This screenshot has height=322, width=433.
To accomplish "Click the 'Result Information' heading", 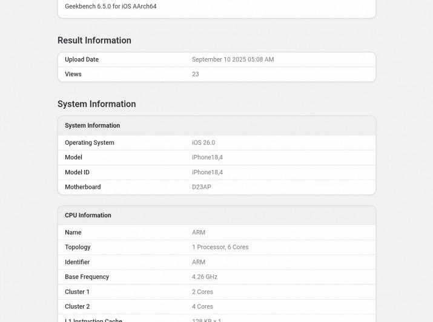I will (x=94, y=41).
